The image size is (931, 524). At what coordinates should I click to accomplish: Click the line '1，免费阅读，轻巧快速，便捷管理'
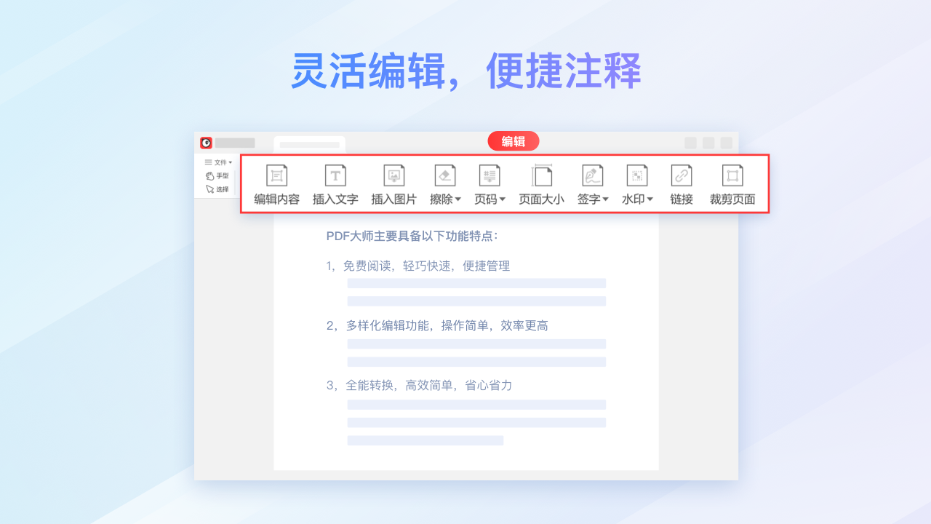pyautogui.click(x=419, y=266)
